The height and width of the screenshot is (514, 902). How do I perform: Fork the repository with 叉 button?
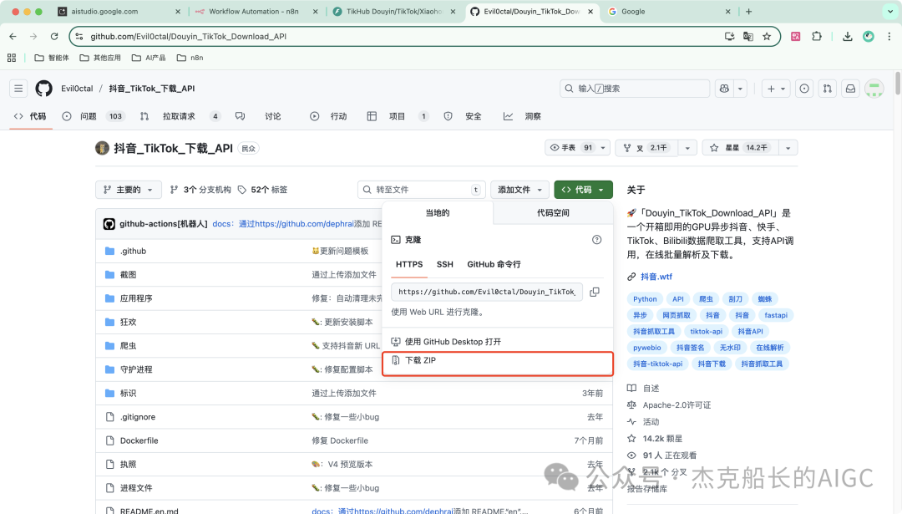pos(646,148)
